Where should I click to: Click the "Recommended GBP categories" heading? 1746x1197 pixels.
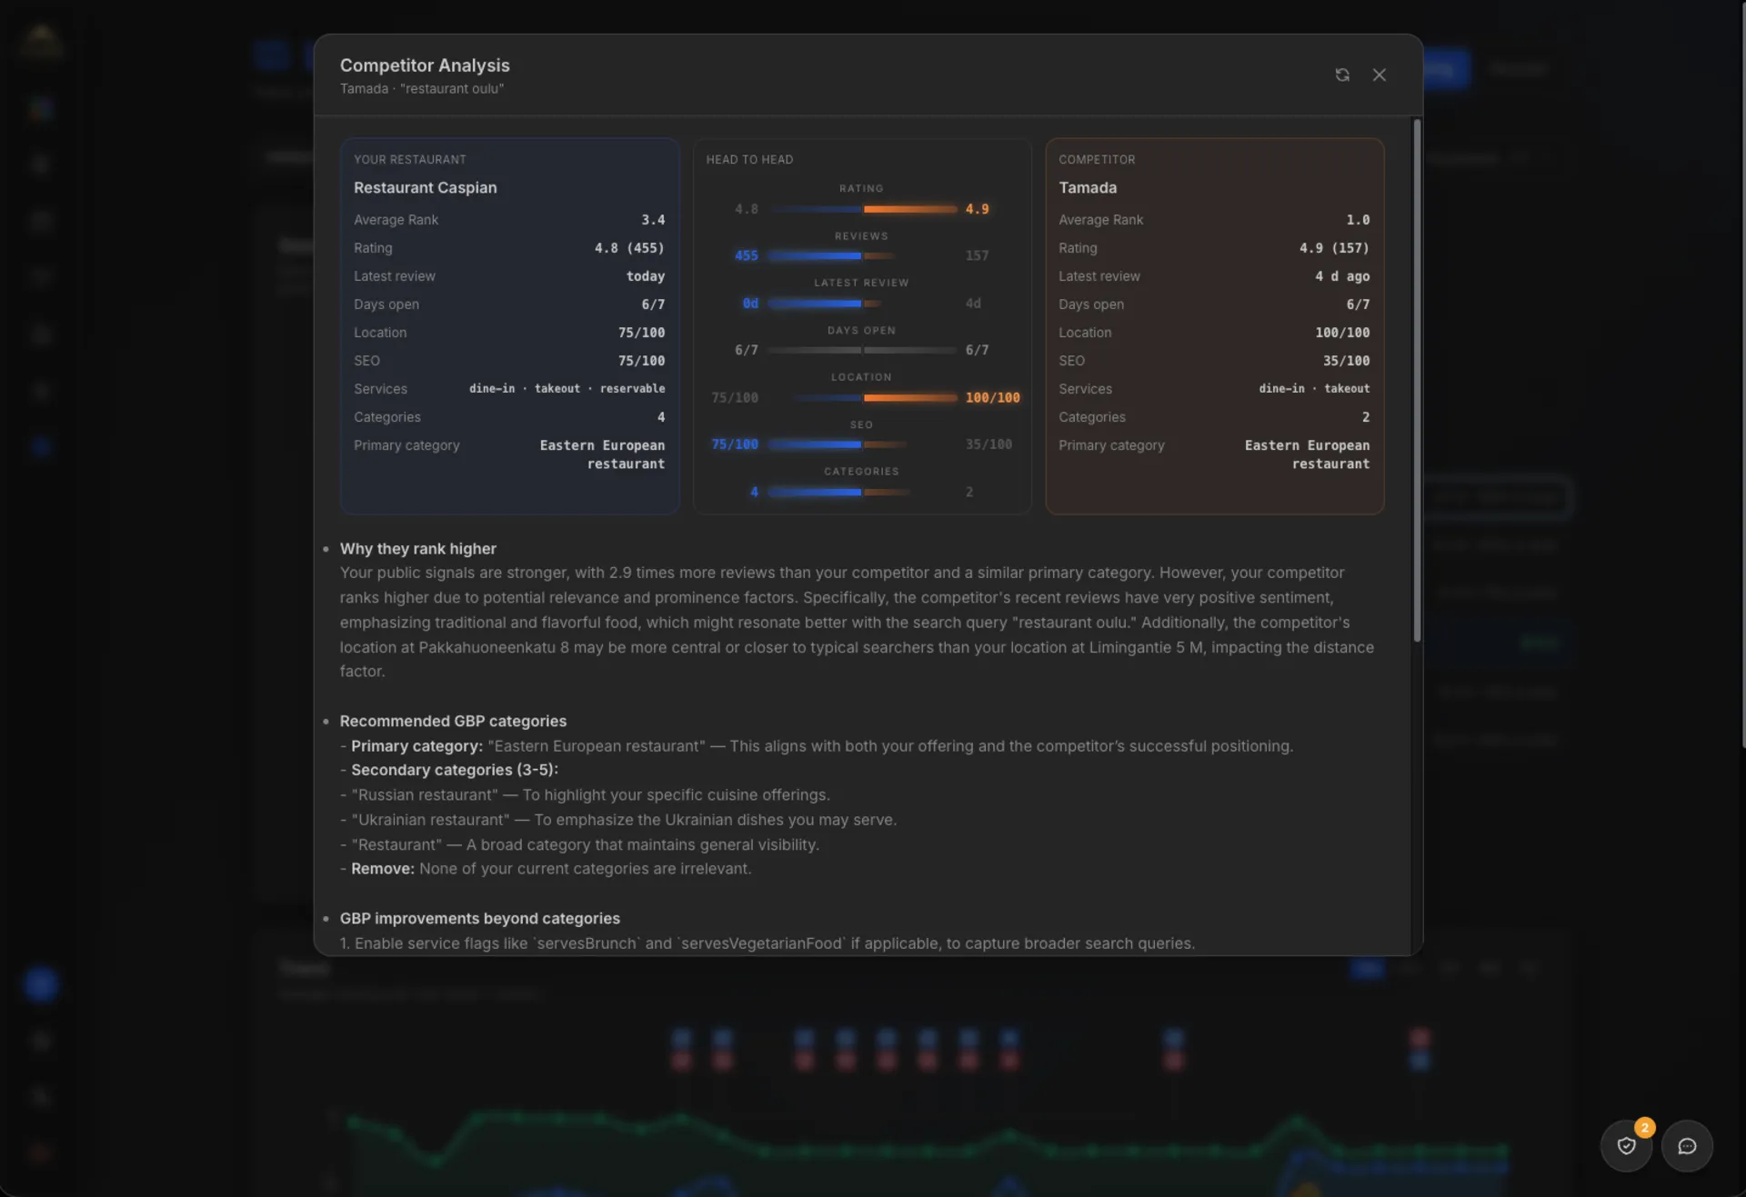tap(453, 721)
